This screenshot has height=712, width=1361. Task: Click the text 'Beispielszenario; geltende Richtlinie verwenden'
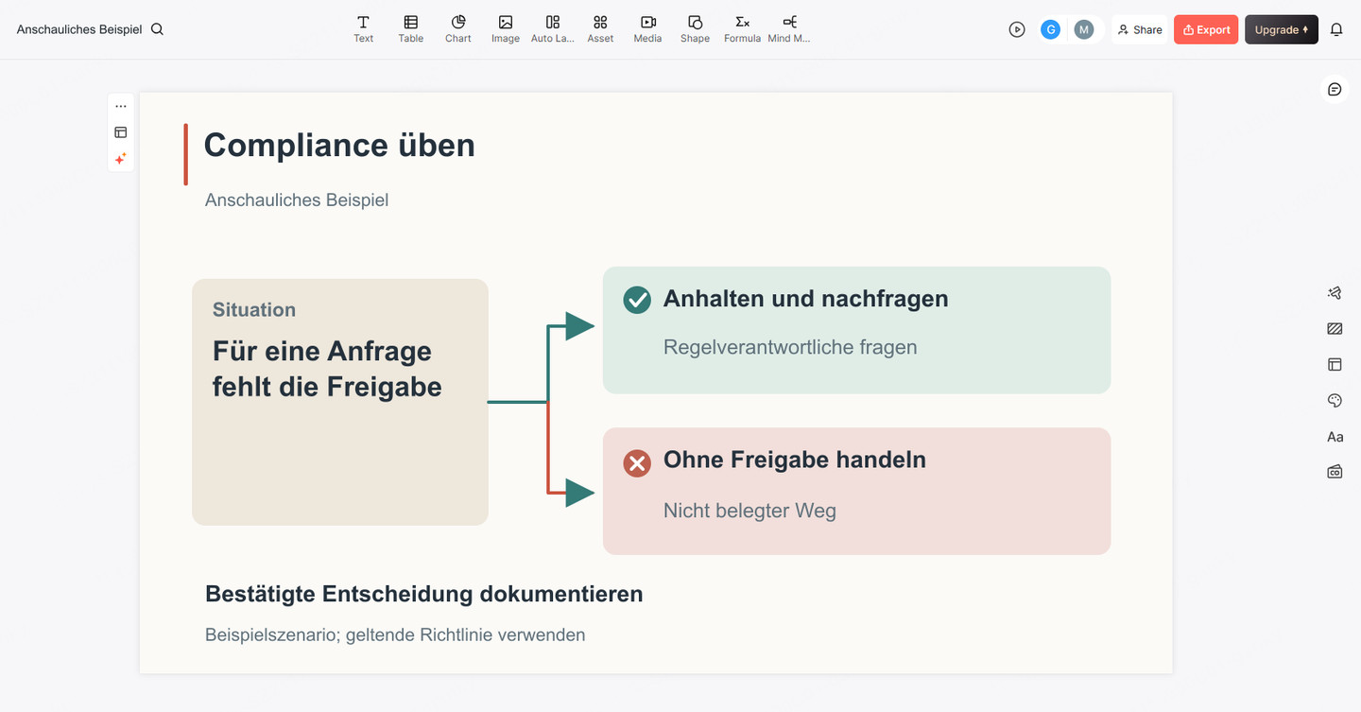coord(395,634)
